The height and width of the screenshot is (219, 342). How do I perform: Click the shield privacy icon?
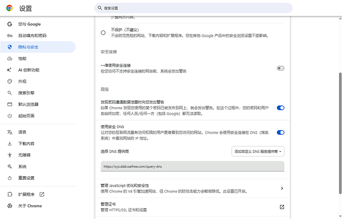coord(9,47)
